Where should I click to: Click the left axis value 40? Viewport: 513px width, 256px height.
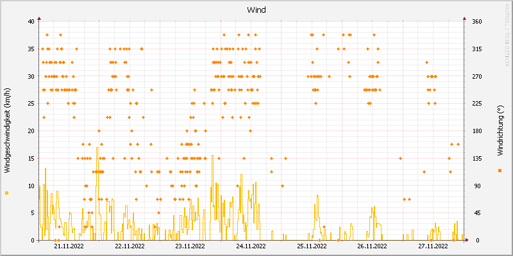point(31,22)
